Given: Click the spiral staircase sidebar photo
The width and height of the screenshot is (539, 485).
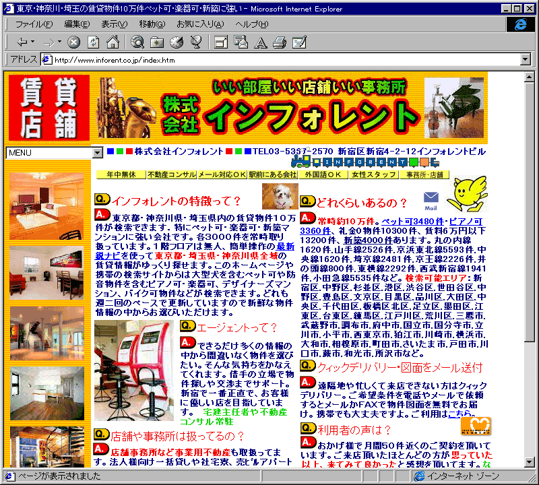Looking at the screenshot, I should point(46,447).
